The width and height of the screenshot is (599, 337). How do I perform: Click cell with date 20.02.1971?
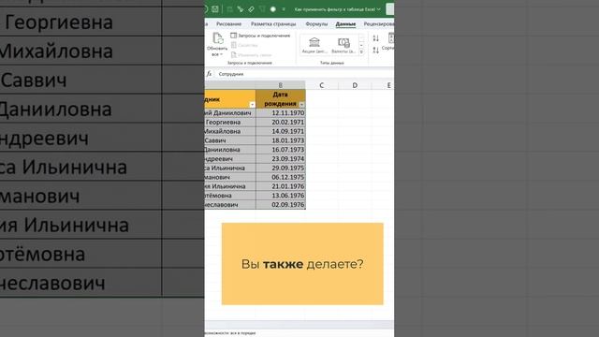coord(281,122)
